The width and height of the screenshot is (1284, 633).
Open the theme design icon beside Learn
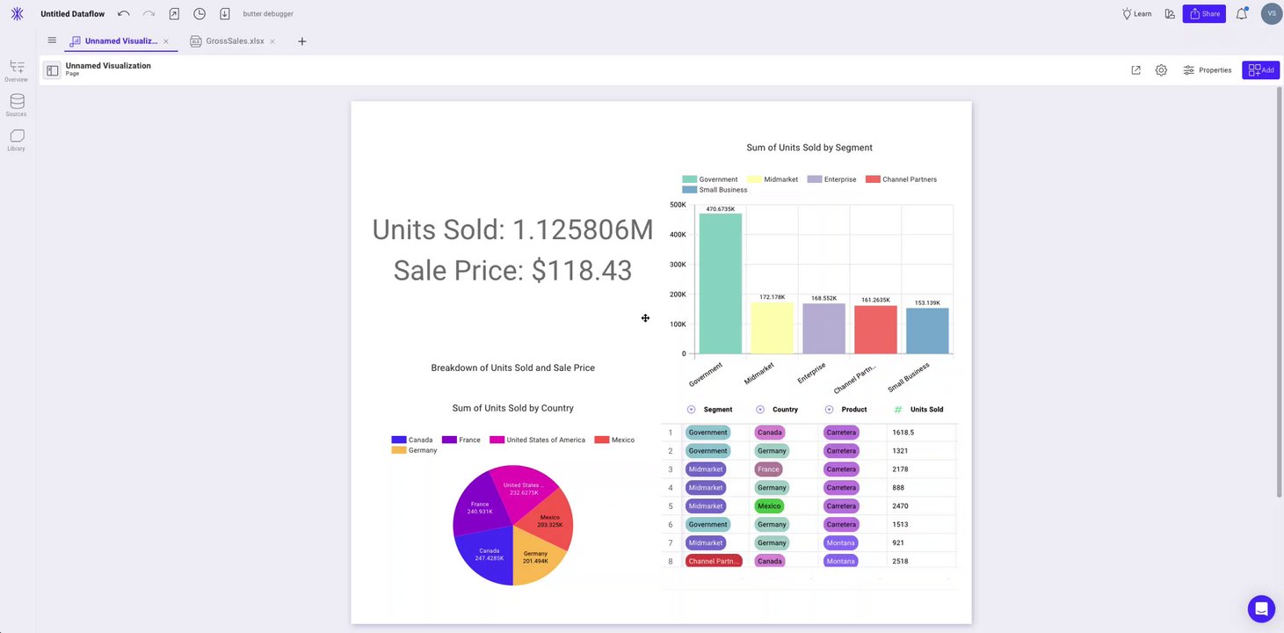[x=1170, y=14]
